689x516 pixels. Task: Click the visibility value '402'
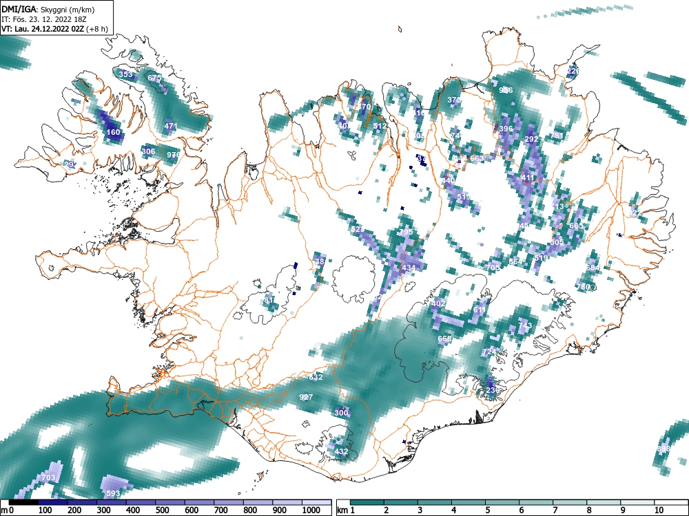(x=438, y=303)
